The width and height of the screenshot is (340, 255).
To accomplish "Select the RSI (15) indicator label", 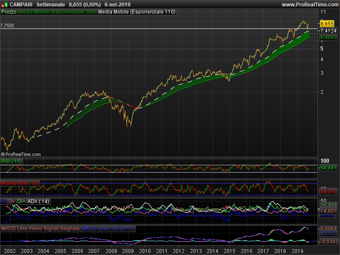I will point(11,161).
